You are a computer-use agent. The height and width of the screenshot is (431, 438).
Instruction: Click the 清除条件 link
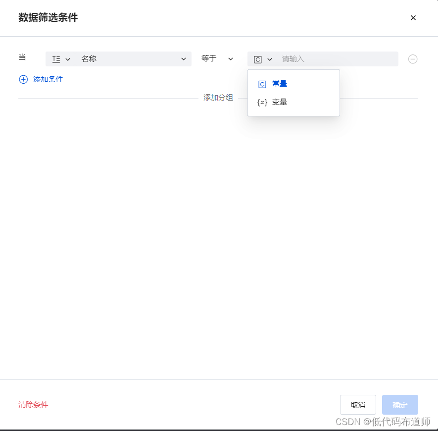click(x=33, y=405)
